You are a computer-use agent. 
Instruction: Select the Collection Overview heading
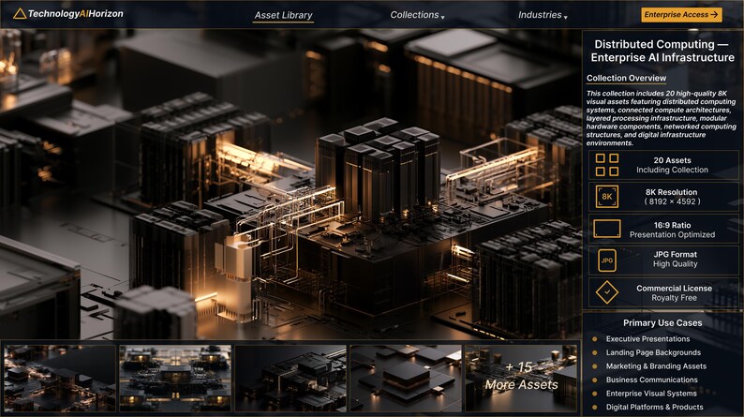pyautogui.click(x=626, y=78)
